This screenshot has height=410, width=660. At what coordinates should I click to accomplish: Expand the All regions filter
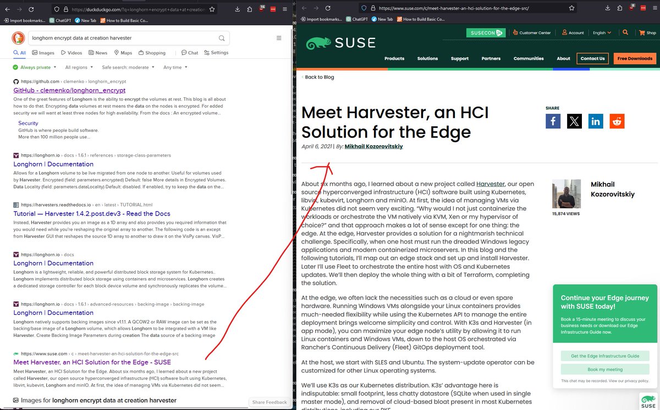[79, 67]
